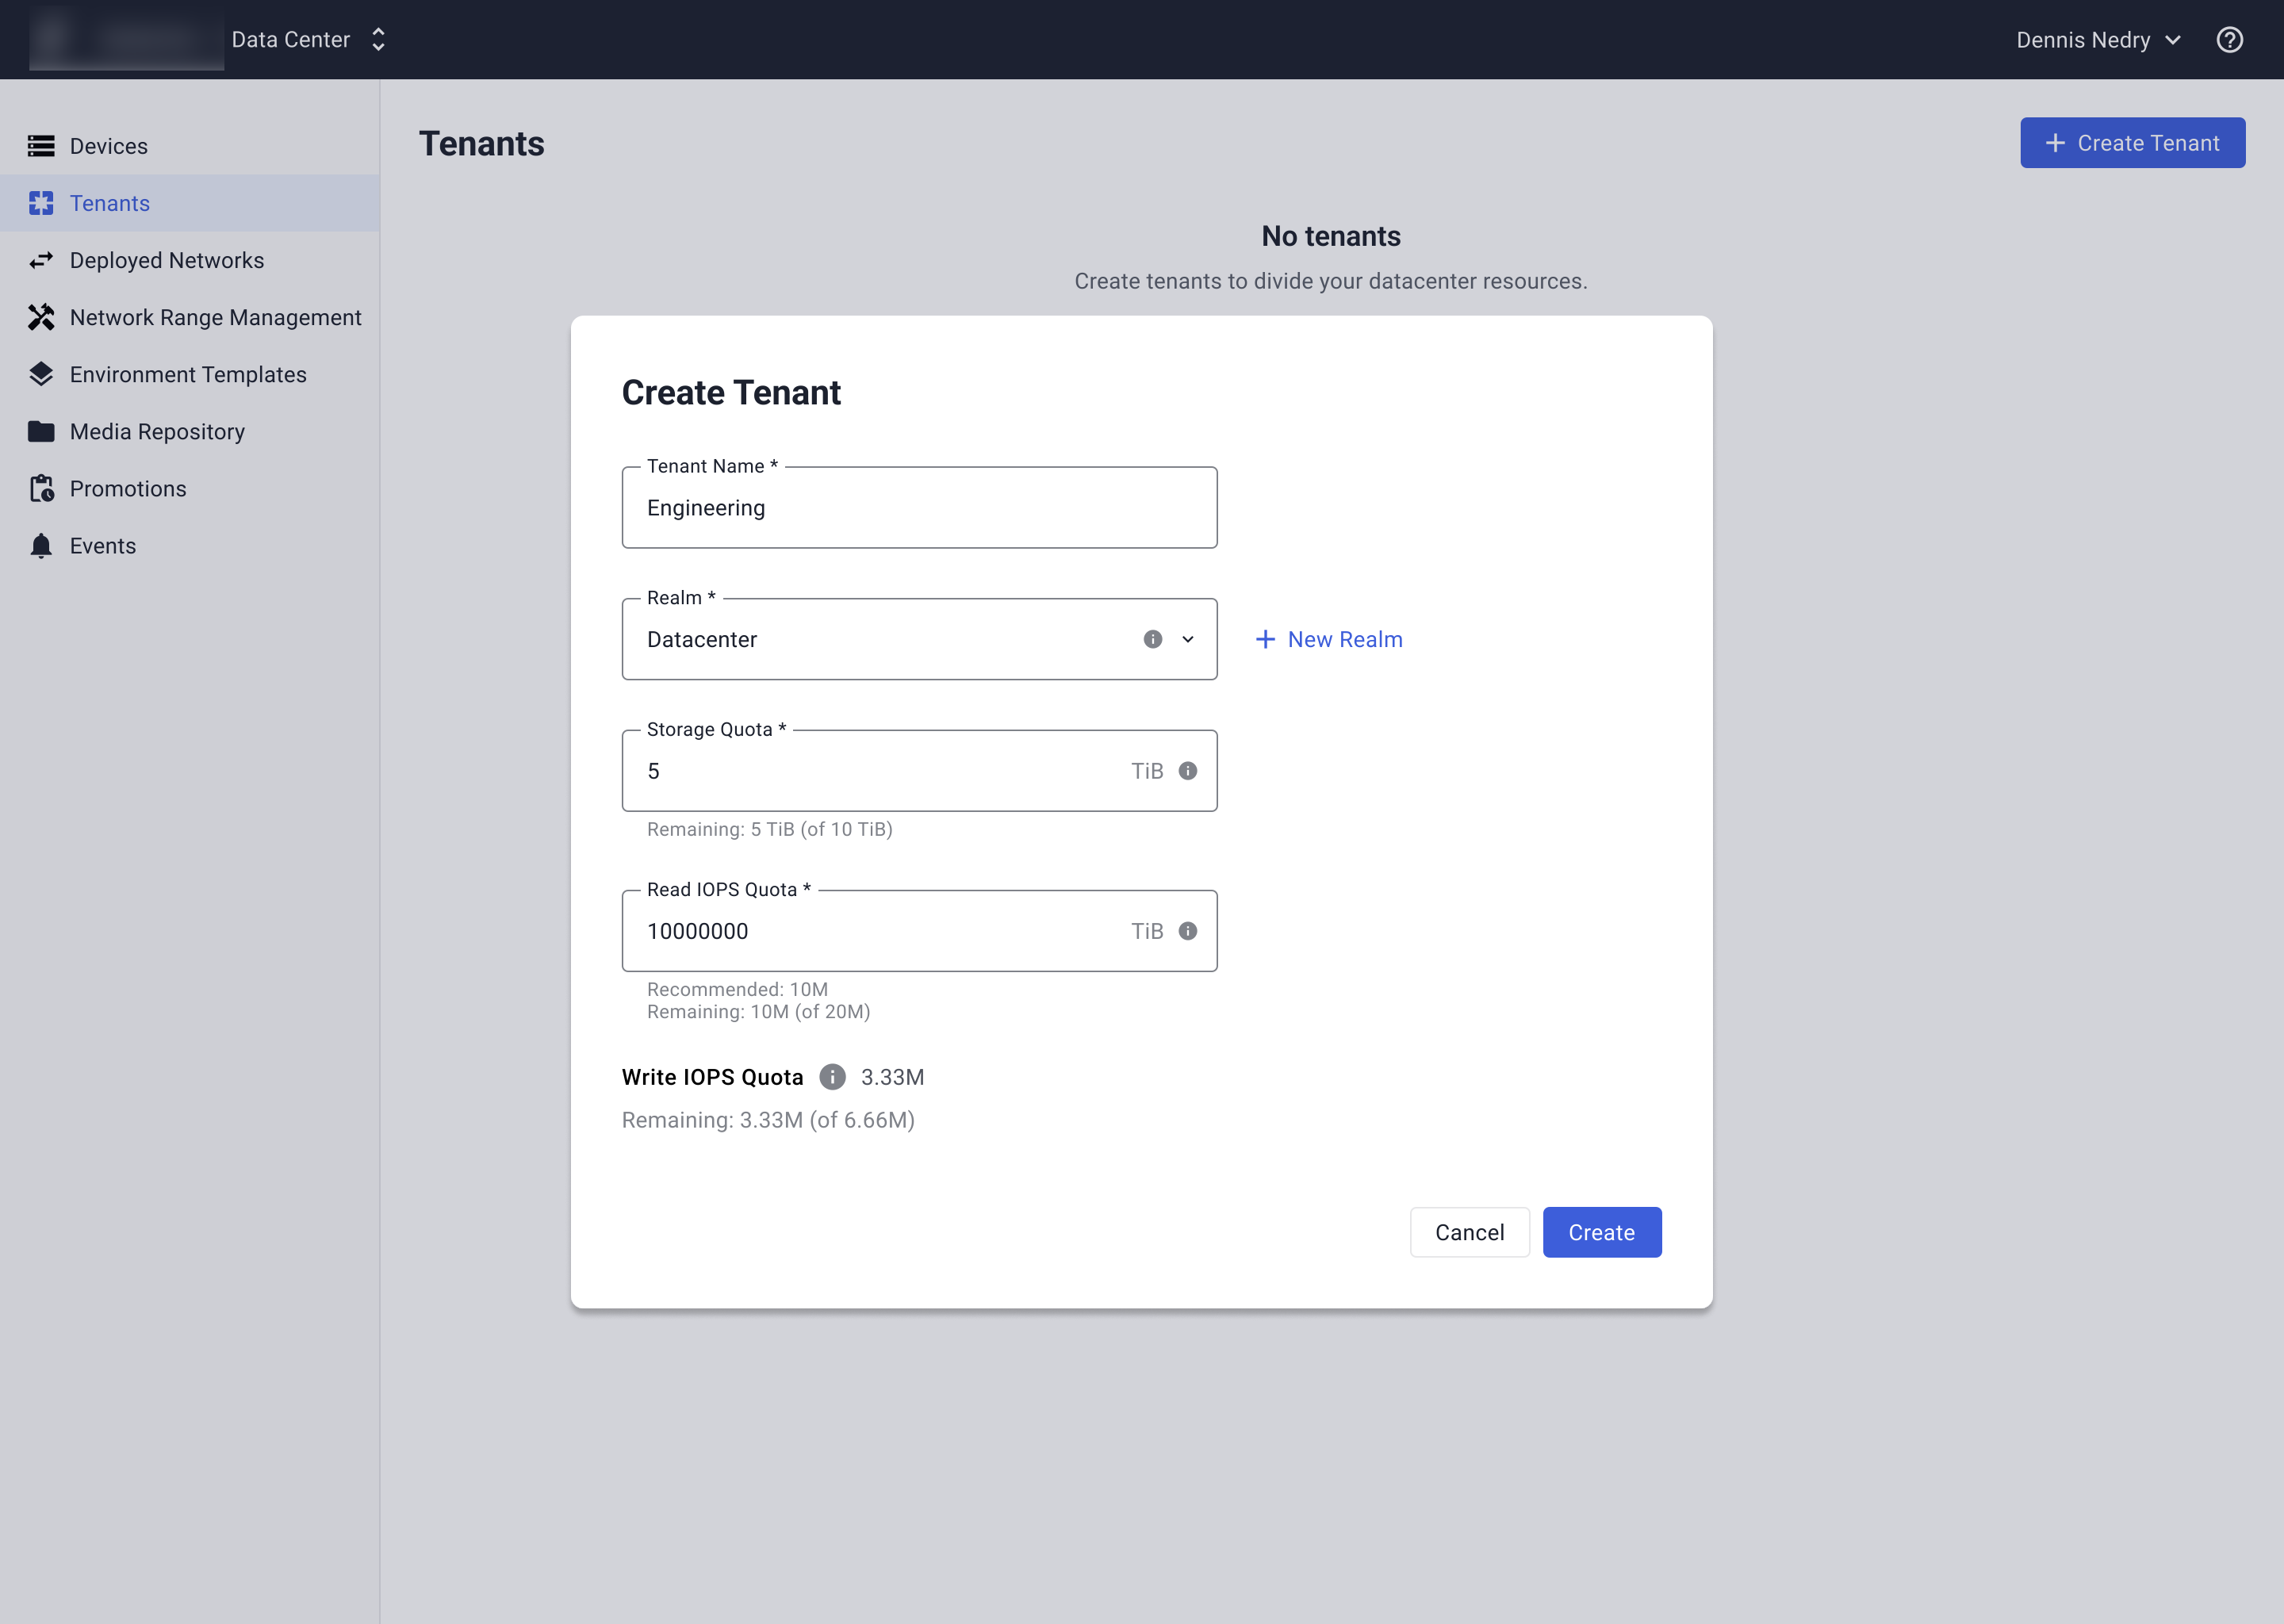Click the Realm field info icon

tap(1152, 639)
